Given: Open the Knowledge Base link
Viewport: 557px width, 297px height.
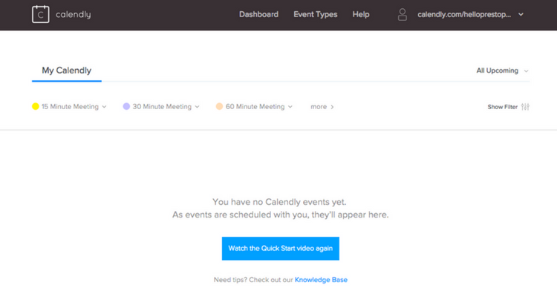Looking at the screenshot, I should point(321,280).
